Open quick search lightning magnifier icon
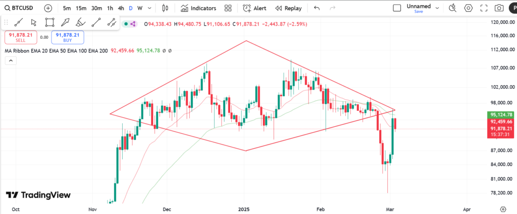 452,8
